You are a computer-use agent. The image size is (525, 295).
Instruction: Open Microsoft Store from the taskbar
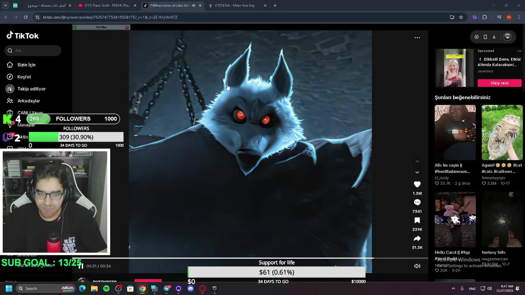130,288
